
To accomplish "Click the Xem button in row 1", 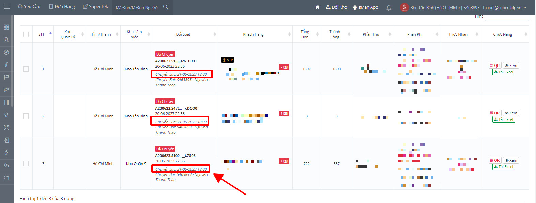I will [511, 66].
